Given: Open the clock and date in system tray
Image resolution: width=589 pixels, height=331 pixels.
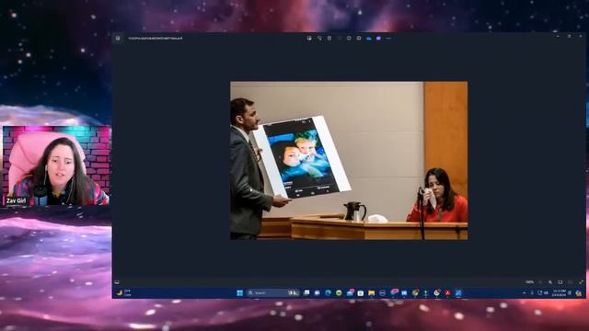Looking at the screenshot, I should point(559,292).
